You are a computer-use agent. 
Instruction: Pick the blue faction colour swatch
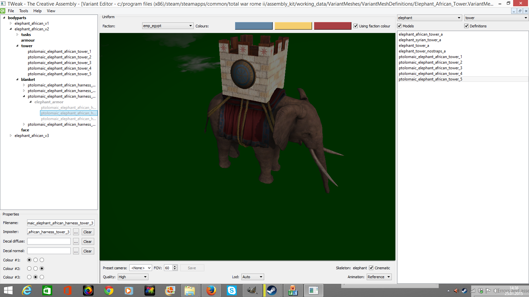pos(254,26)
